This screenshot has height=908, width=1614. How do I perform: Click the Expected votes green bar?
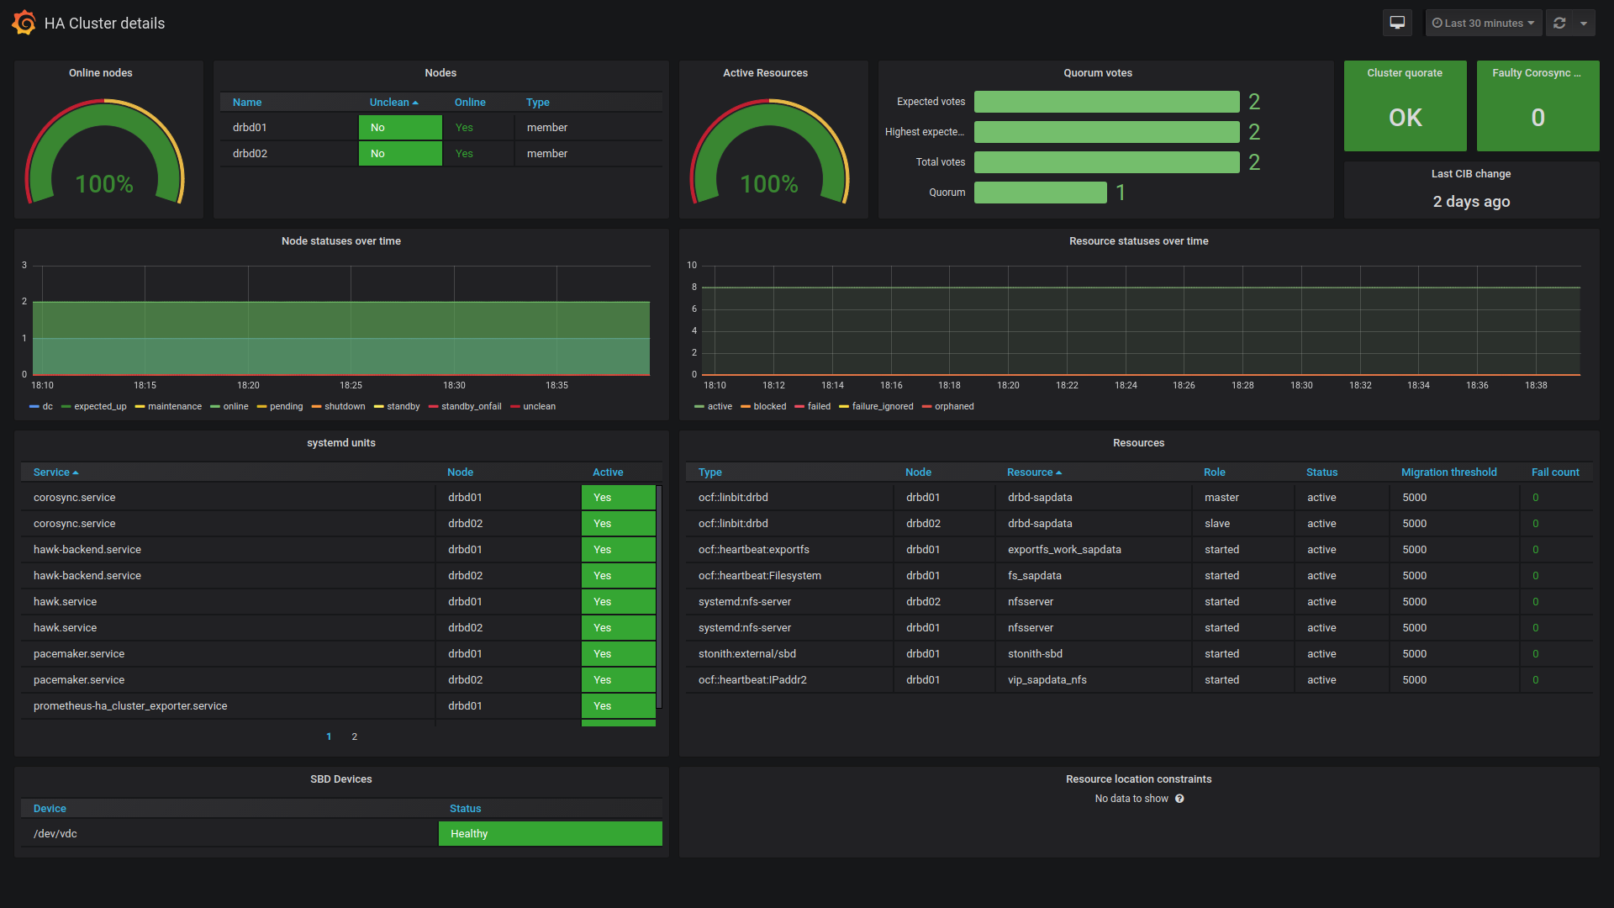1106,102
